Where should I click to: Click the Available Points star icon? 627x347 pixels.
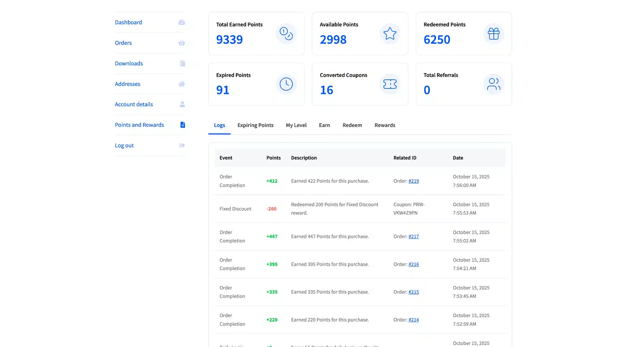(x=390, y=34)
